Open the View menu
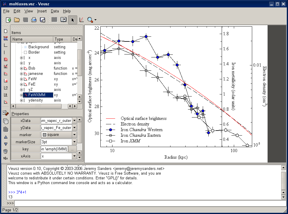 point(29,11)
